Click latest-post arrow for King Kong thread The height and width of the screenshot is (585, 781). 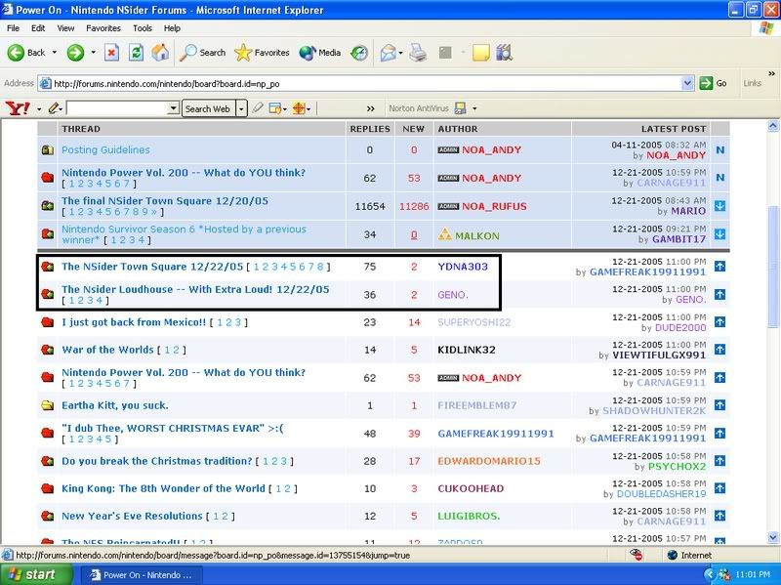click(x=719, y=488)
